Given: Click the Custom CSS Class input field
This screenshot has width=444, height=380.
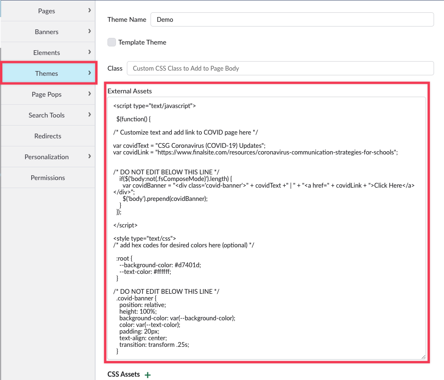Looking at the screenshot, I should [x=280, y=68].
